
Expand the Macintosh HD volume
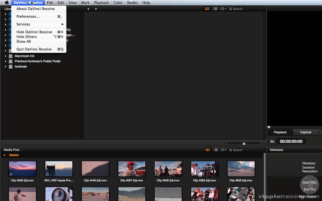click(x=6, y=56)
